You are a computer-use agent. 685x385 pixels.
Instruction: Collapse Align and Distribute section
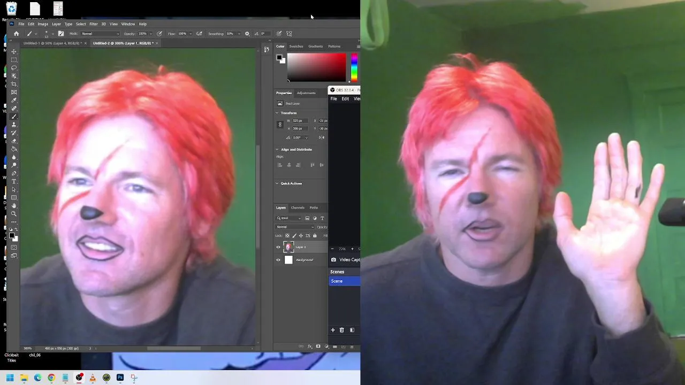pos(277,149)
